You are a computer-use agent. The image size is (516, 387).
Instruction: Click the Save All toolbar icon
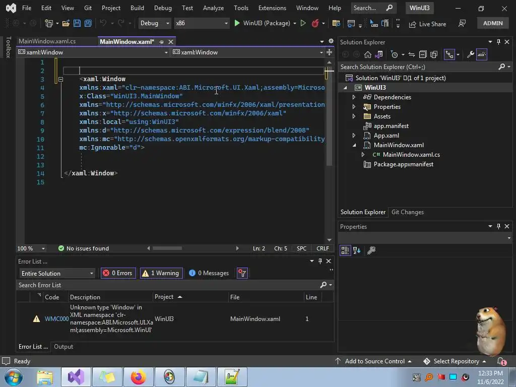tap(88, 23)
